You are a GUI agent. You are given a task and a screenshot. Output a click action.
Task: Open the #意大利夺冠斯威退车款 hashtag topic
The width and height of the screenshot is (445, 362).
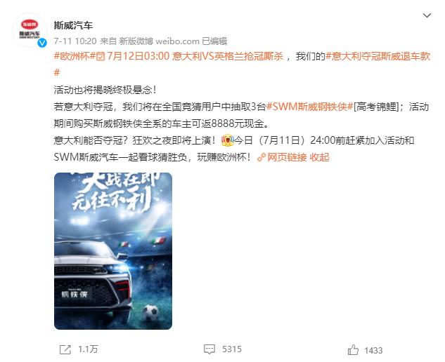378,56
